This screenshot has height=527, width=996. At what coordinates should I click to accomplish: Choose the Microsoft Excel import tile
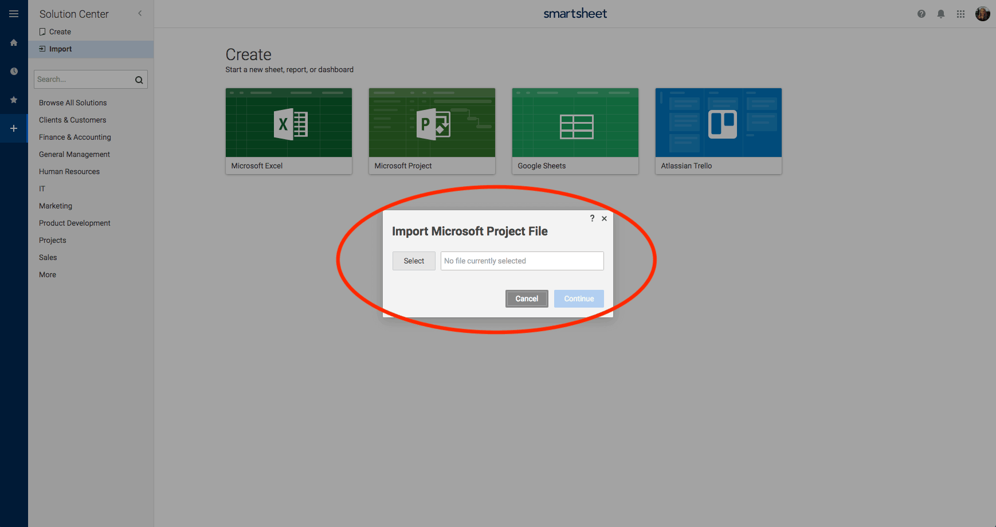click(288, 131)
